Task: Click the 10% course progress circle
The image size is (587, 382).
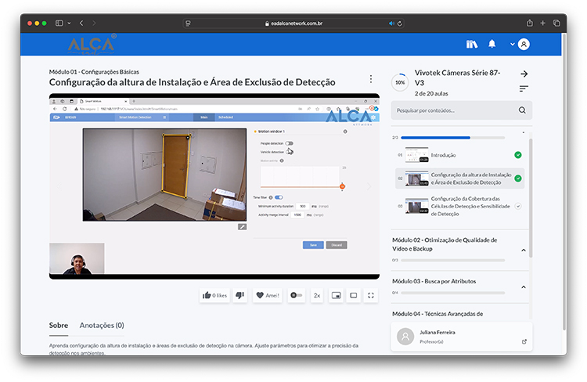Action: tap(400, 82)
